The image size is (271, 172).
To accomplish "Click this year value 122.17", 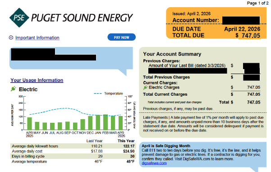I will [129, 146].
